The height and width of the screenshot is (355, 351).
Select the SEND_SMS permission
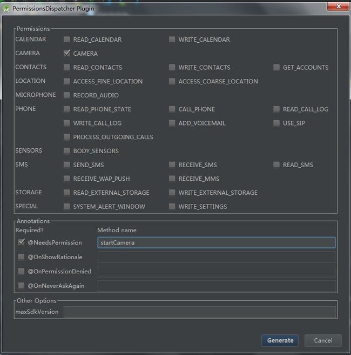(x=66, y=165)
